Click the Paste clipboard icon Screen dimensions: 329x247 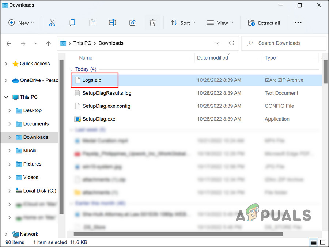point(92,23)
